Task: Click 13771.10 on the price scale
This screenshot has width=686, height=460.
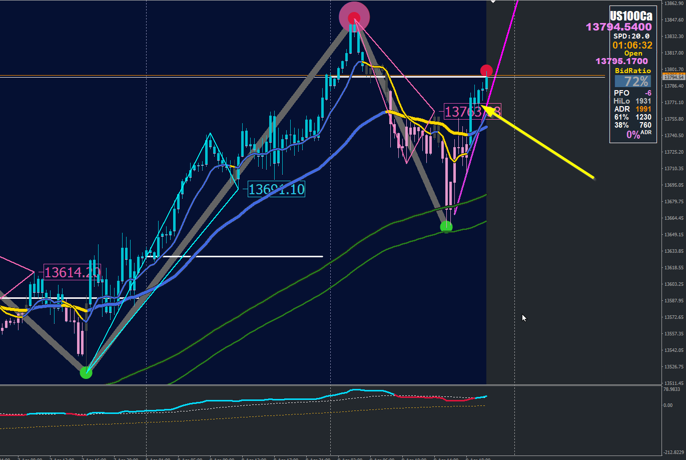Action: click(x=673, y=102)
